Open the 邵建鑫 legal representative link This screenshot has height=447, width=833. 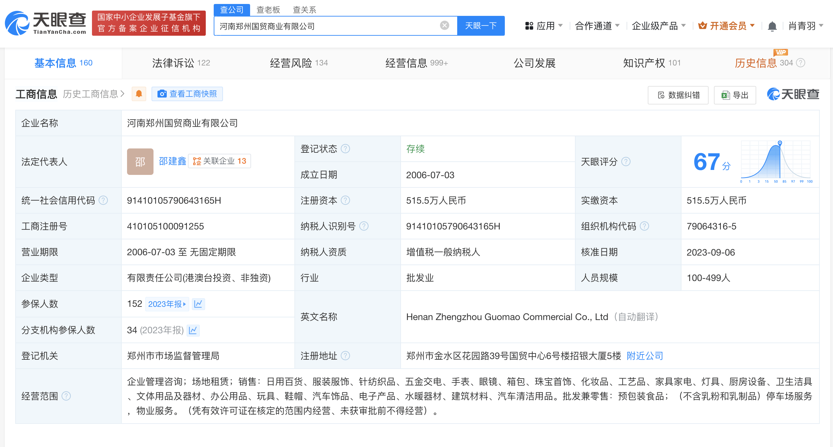(x=172, y=161)
